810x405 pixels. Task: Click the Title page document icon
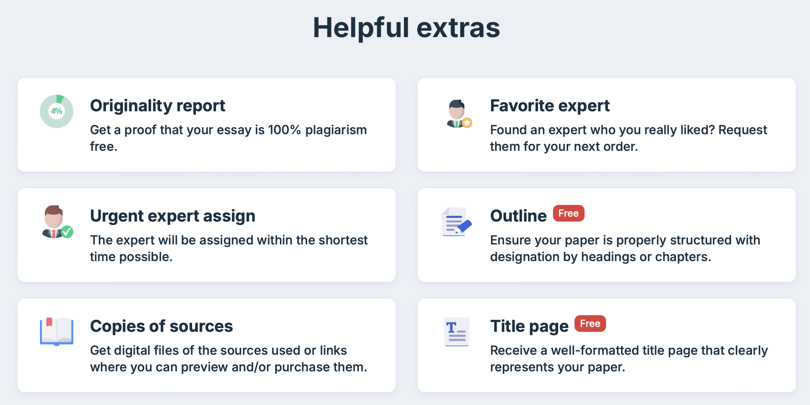[457, 332]
